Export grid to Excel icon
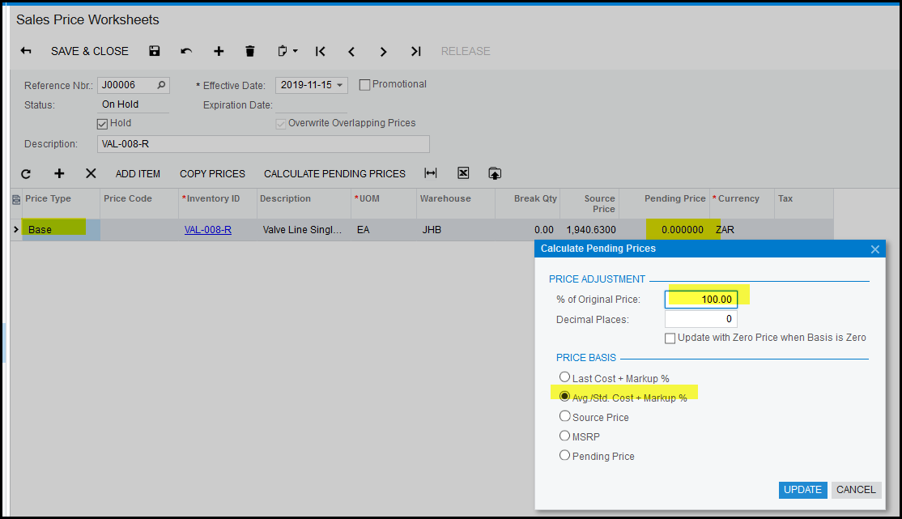 [x=463, y=173]
